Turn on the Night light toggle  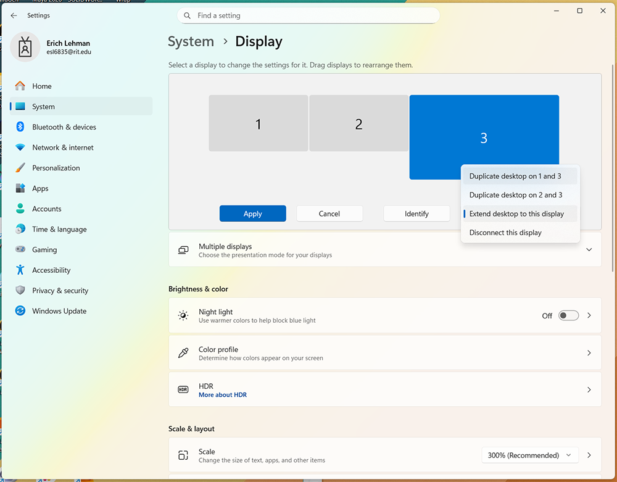coord(568,315)
